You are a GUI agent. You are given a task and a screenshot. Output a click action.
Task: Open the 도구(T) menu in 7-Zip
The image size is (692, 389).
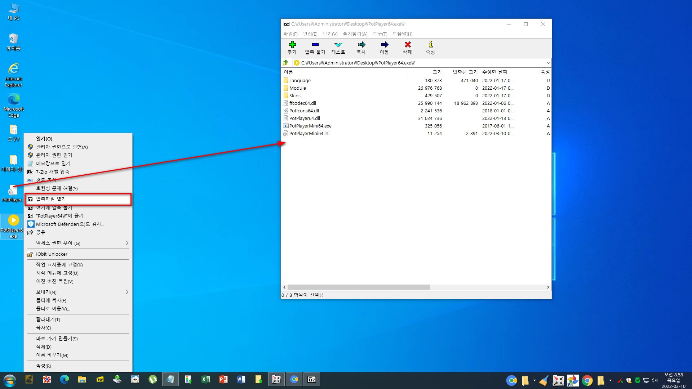(x=380, y=34)
